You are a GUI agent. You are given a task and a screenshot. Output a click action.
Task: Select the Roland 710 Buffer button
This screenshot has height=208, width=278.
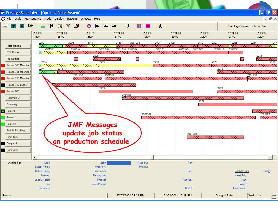tap(18, 85)
